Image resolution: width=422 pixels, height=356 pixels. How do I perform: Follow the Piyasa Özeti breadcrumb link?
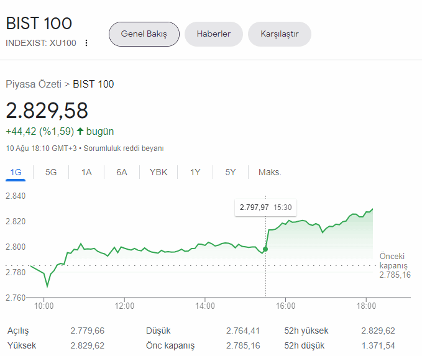point(34,84)
